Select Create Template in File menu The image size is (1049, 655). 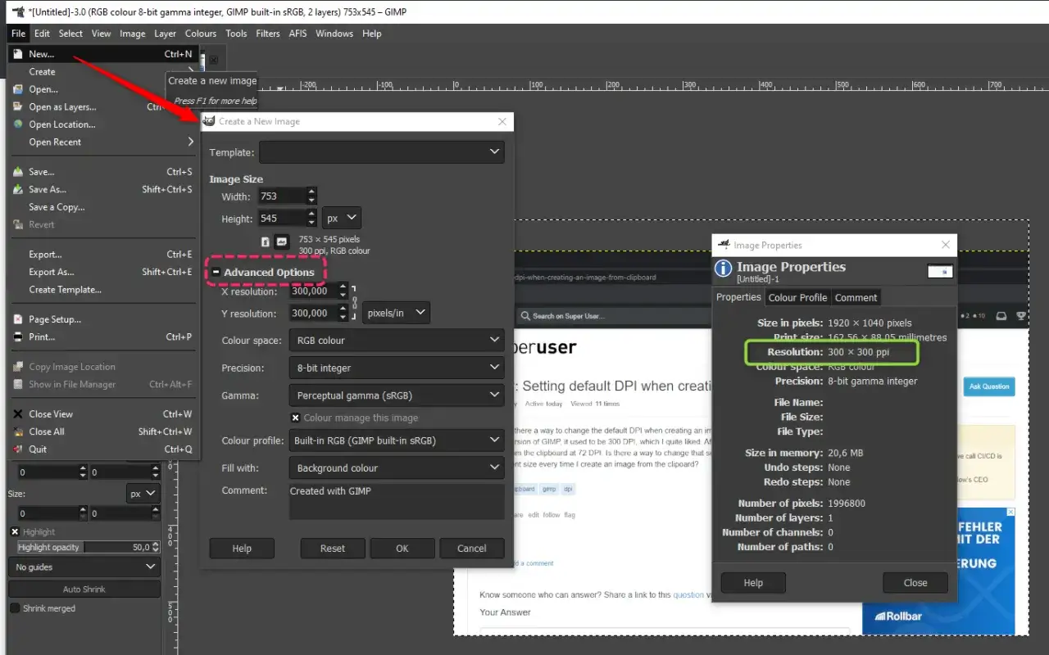(x=105, y=290)
